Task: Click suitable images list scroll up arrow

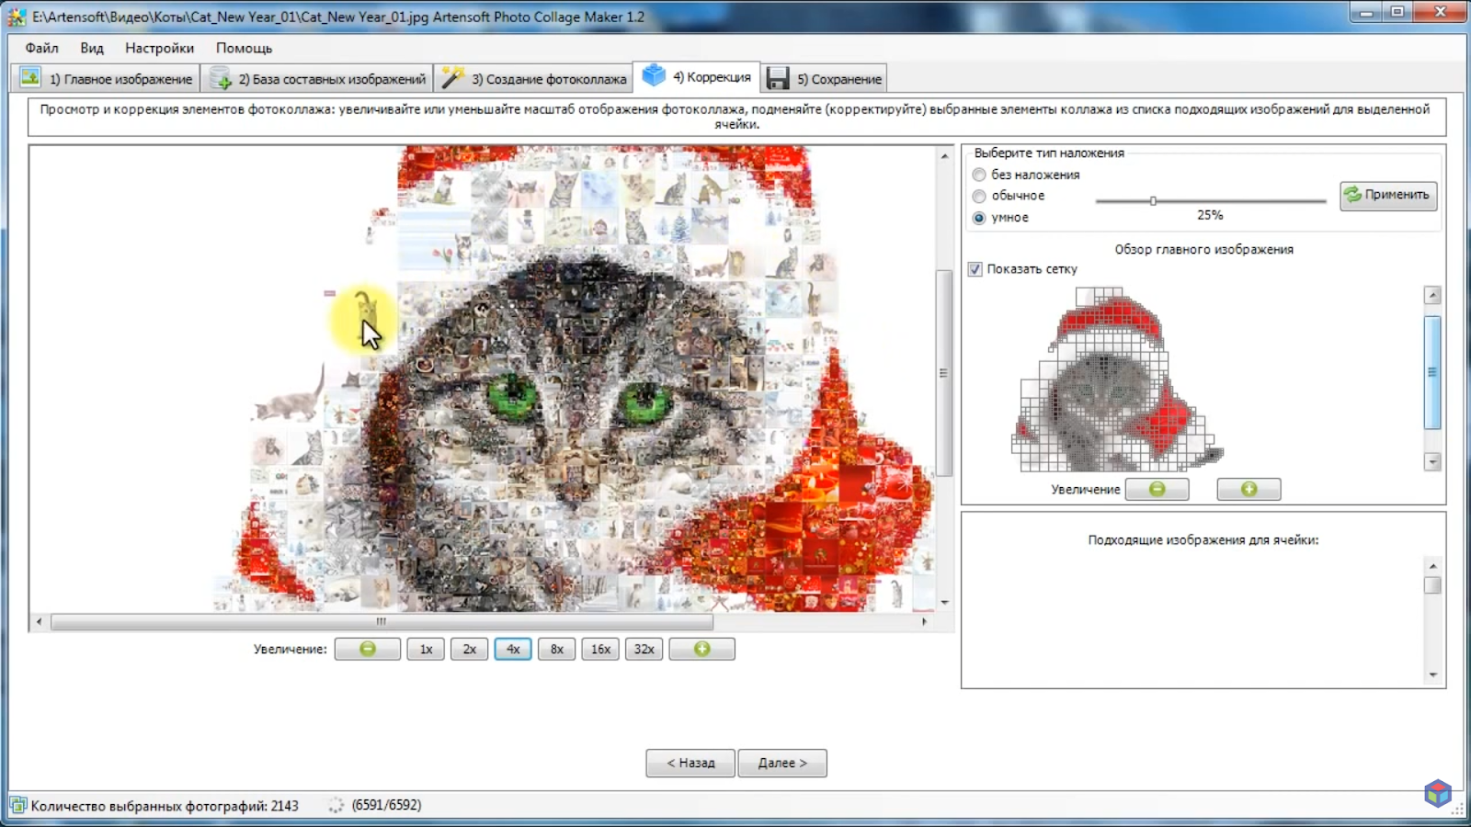Action: click(x=1432, y=565)
